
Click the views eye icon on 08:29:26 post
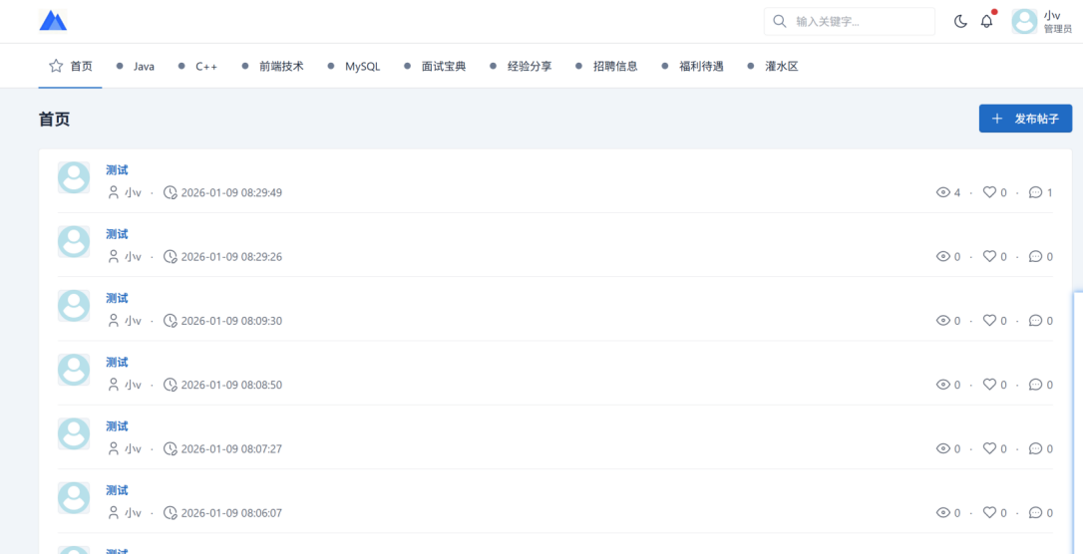pyautogui.click(x=943, y=256)
